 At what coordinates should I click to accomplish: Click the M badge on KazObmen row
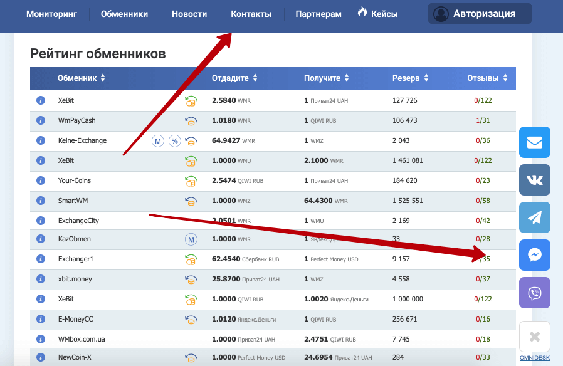[191, 239]
